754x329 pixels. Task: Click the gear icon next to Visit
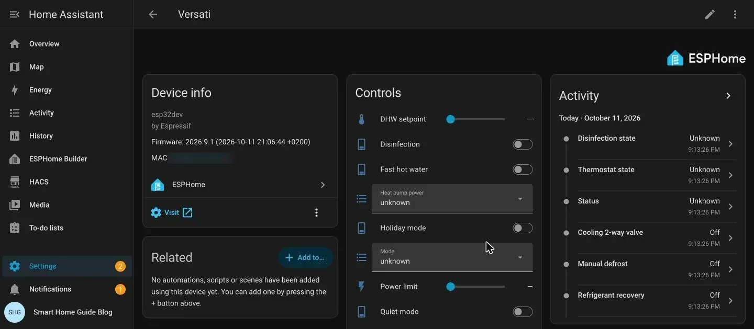coord(156,213)
